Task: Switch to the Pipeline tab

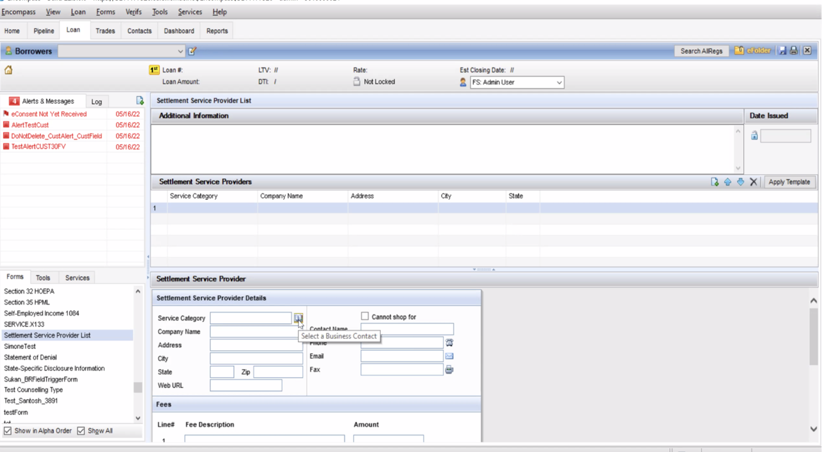Action: point(44,31)
